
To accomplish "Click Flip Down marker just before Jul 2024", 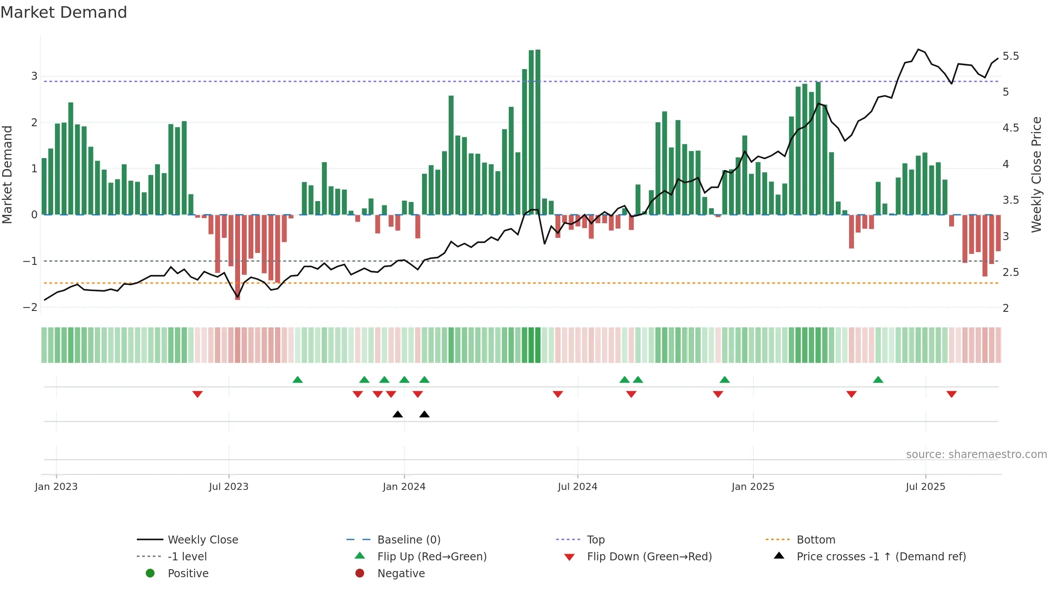I will 558,394.
